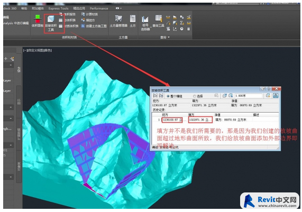Click the 填方 column header in history table
The image size is (302, 212).
(191, 115)
